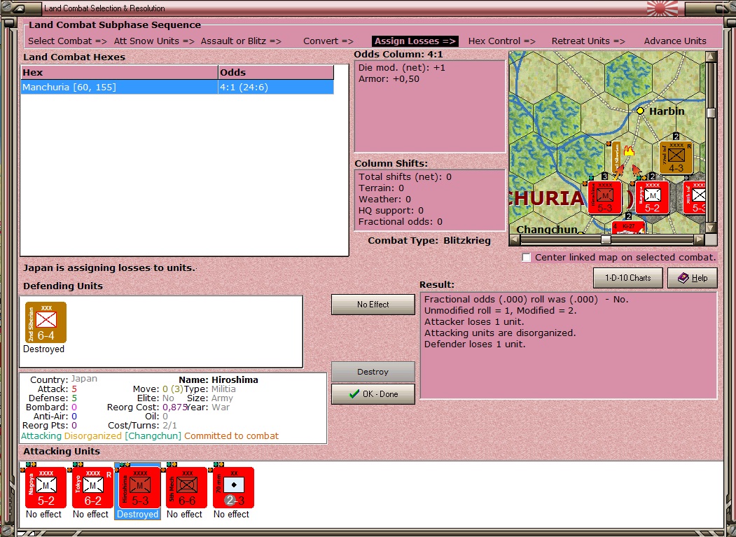Click the Retreat Units subphase step
736x537 pixels.
click(588, 41)
